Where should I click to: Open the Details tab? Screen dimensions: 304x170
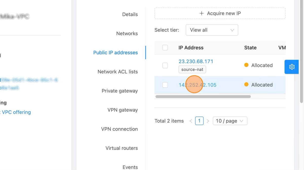pos(130,14)
